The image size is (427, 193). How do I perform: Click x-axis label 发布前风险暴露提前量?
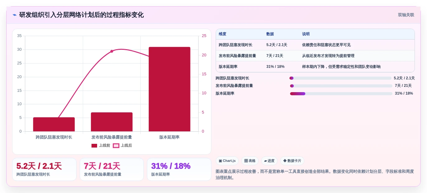(112, 137)
